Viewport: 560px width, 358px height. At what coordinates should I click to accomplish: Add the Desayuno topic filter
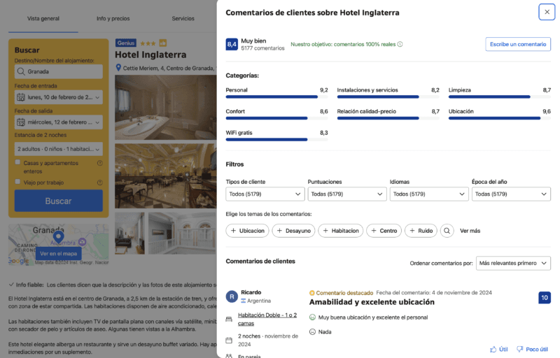293,231
